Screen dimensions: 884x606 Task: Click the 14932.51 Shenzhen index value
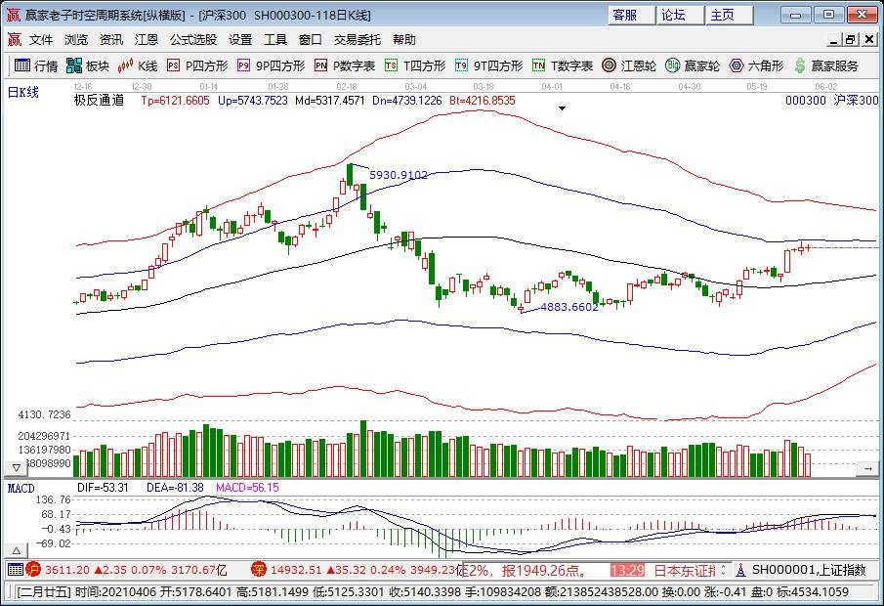click(296, 570)
